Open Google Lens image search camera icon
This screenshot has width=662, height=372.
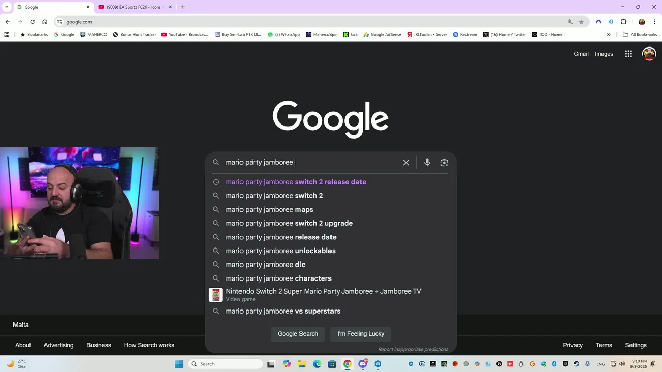(x=444, y=162)
